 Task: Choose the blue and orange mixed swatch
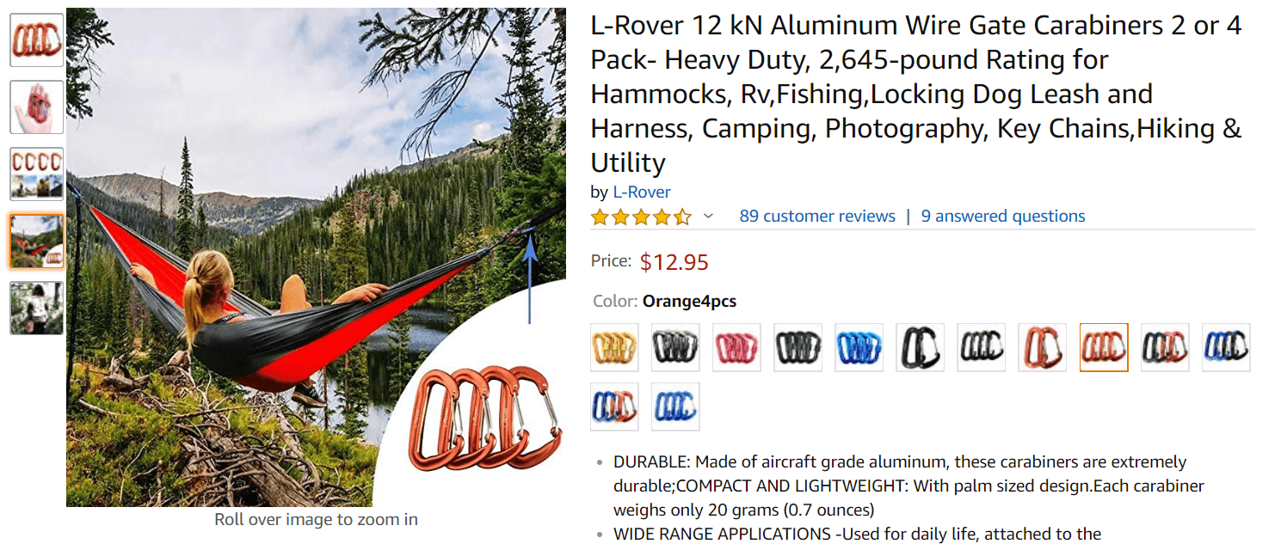(x=614, y=406)
